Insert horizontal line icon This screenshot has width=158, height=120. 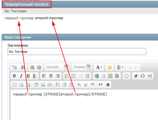93,84
